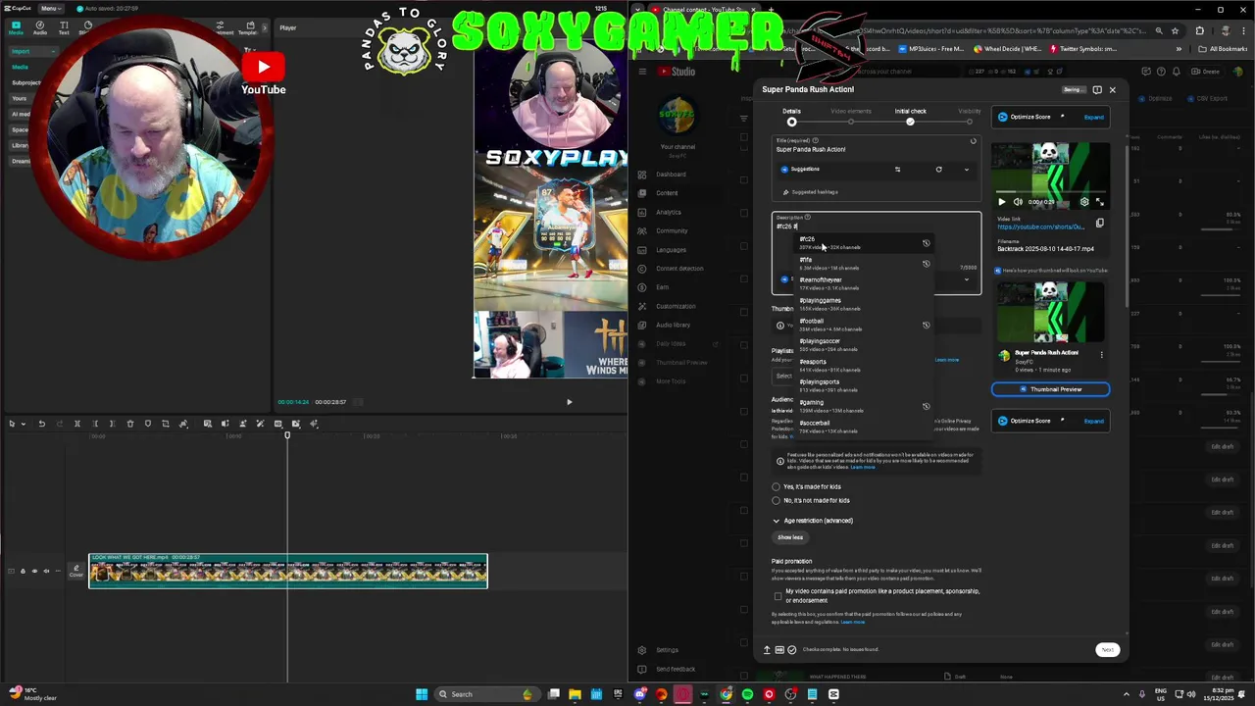Viewport: 1255px width, 706px height.
Task: Close the Super Panda Rush Action dialog
Action: 1112,89
